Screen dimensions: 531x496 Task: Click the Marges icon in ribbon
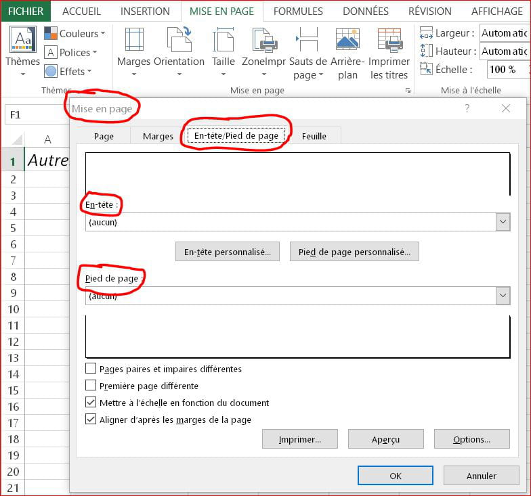tap(134, 39)
